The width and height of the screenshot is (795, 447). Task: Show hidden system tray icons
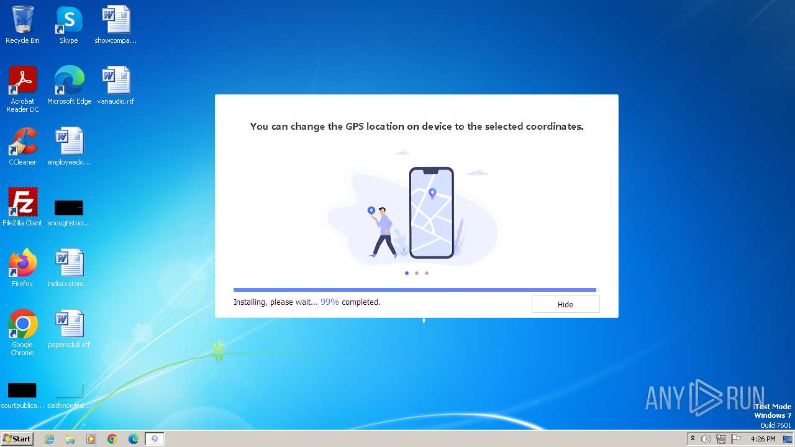pos(693,439)
